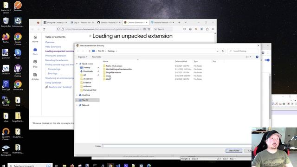Expand the Network tree node
The width and height of the screenshot is (297, 167).
click(77, 105)
